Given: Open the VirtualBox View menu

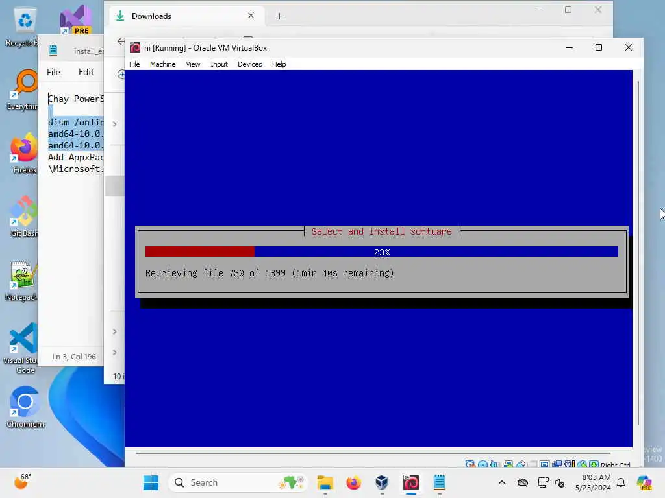Looking at the screenshot, I should point(193,64).
